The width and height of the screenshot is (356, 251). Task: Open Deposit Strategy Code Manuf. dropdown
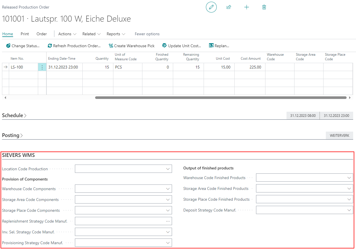(x=349, y=210)
